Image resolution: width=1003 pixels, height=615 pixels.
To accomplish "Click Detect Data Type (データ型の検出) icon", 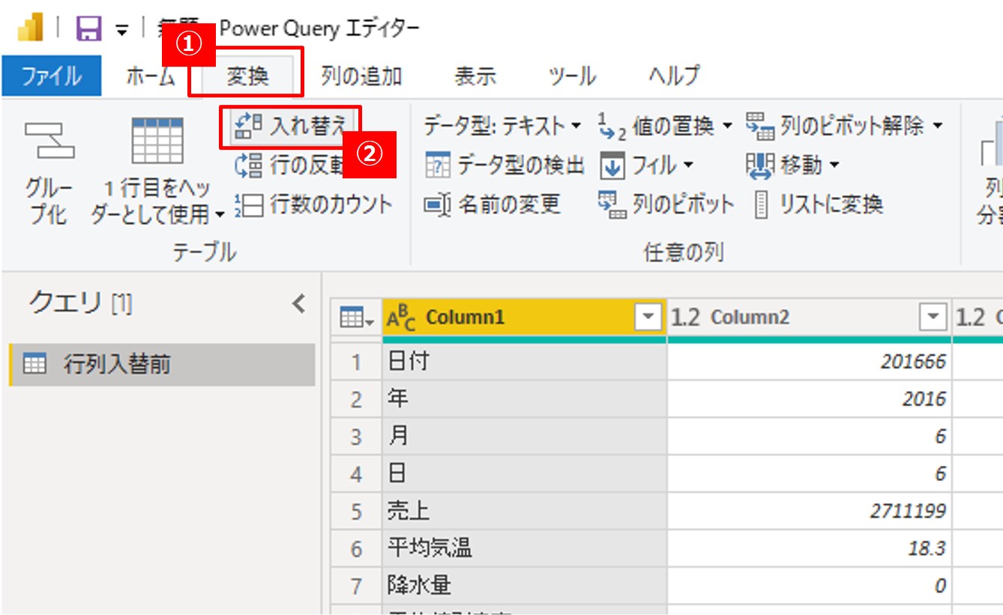I will coord(438,166).
